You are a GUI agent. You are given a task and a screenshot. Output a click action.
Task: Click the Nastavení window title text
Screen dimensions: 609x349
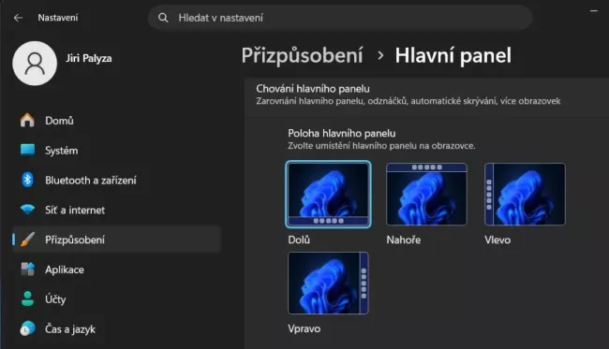58,18
